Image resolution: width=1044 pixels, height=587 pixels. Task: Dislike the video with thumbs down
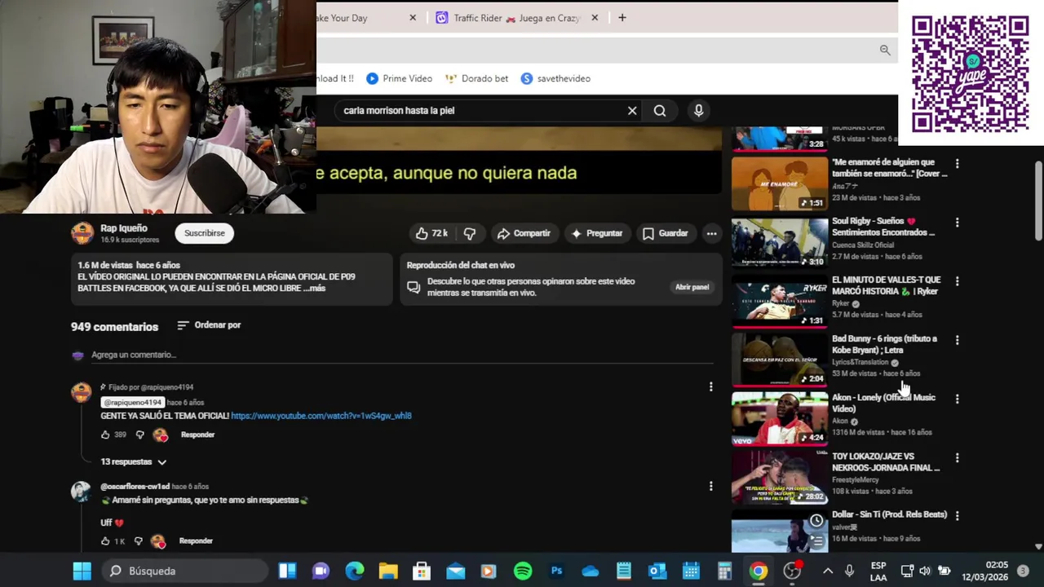[470, 233]
